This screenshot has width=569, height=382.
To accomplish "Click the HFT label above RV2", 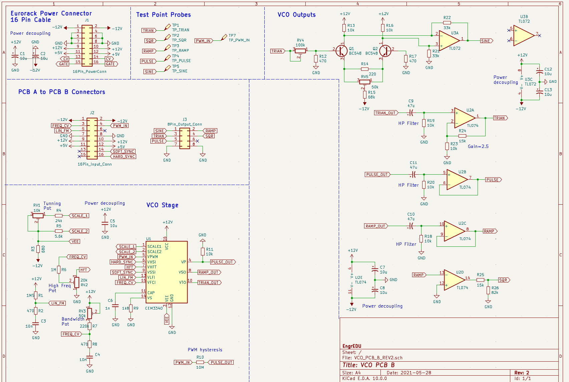I will [84, 270].
